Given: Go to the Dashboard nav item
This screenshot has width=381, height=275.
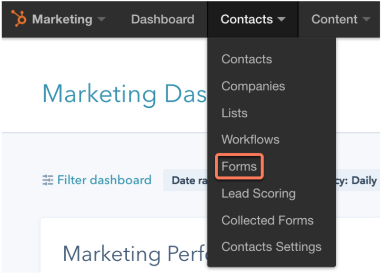Looking at the screenshot, I should click(x=162, y=20).
